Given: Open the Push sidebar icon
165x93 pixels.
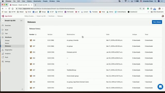Looking at the screenshot, I should (x=3, y=57).
